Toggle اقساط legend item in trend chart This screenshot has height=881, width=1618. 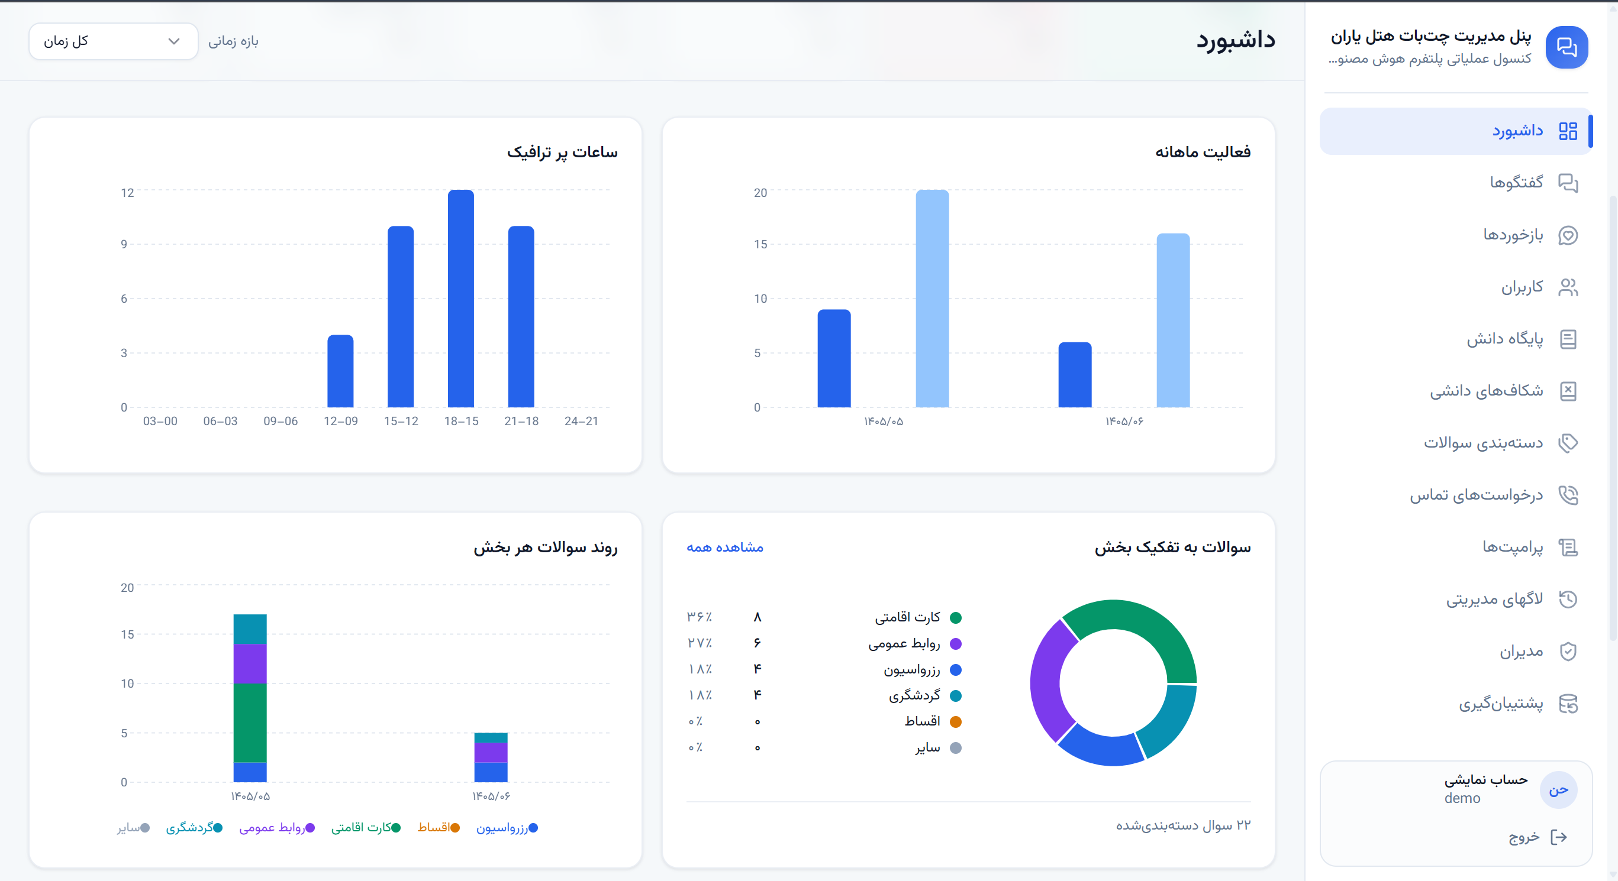439,828
